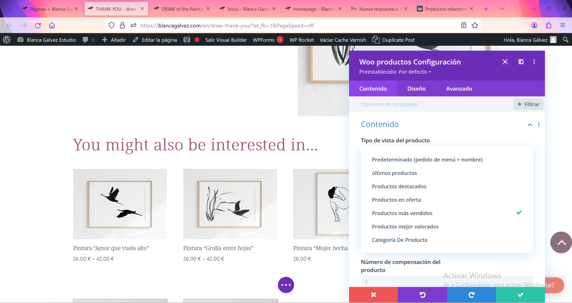Viewport: 572px width, 303px height.
Task: Go to the browser Home page
Action: tap(52, 26)
